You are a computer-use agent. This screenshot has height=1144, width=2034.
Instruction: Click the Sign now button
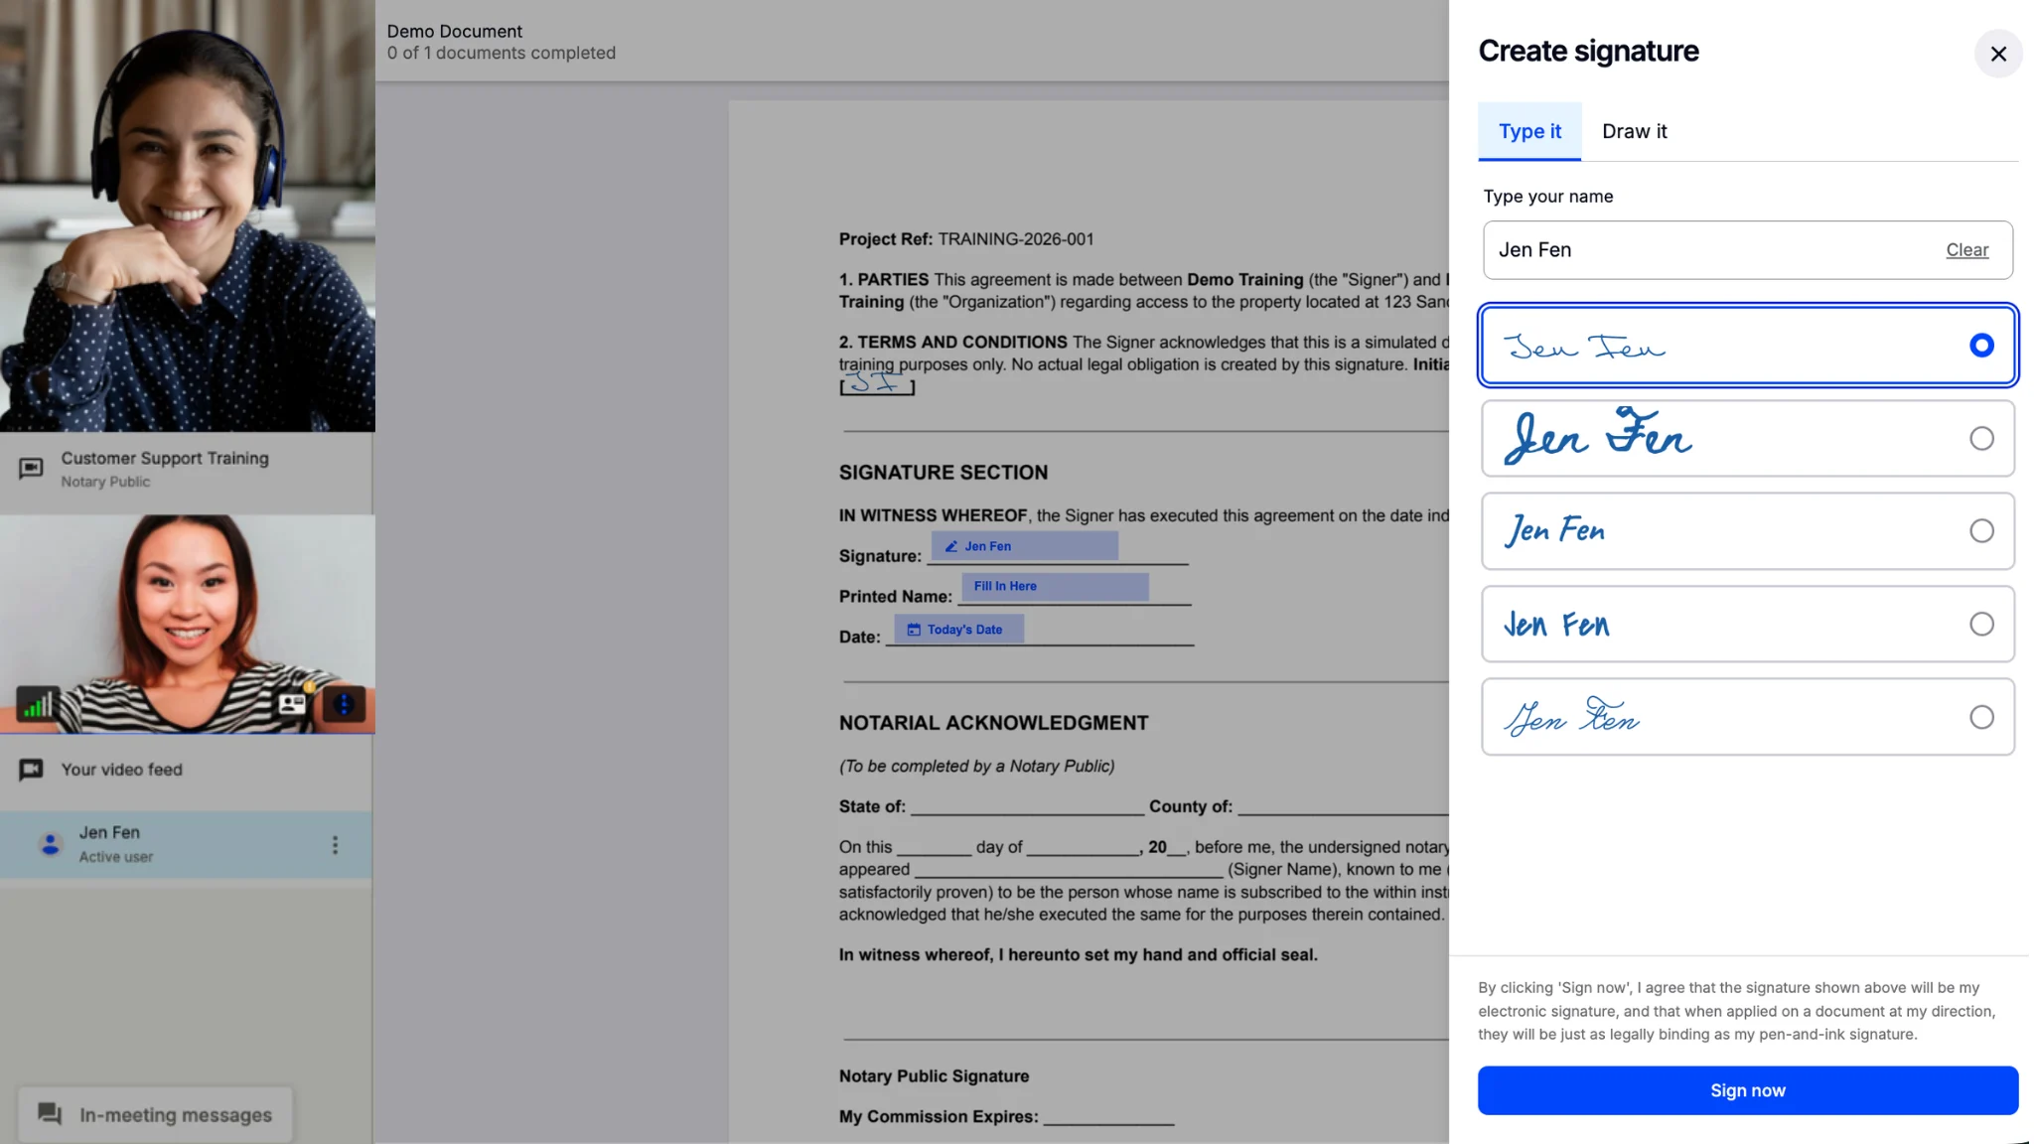click(x=1747, y=1090)
